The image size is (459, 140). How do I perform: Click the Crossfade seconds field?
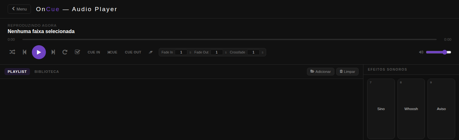click(x=253, y=52)
